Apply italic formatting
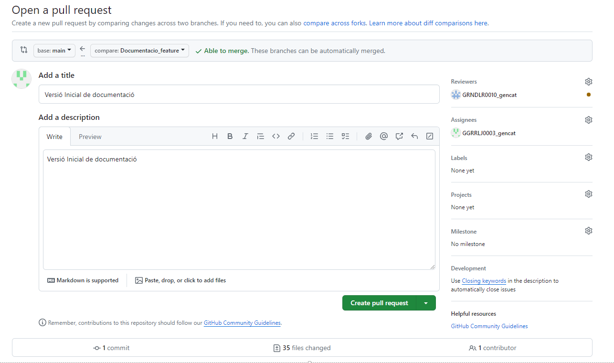 245,136
